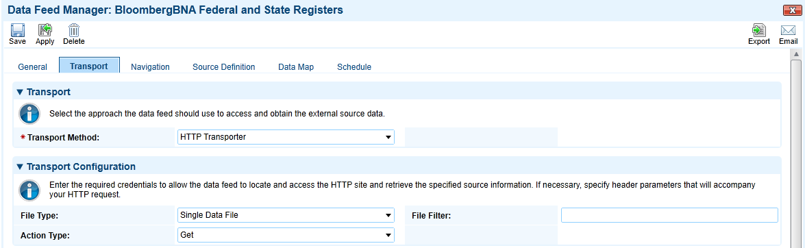Delete the data feed using trash icon
805x248 pixels.
pyautogui.click(x=74, y=30)
